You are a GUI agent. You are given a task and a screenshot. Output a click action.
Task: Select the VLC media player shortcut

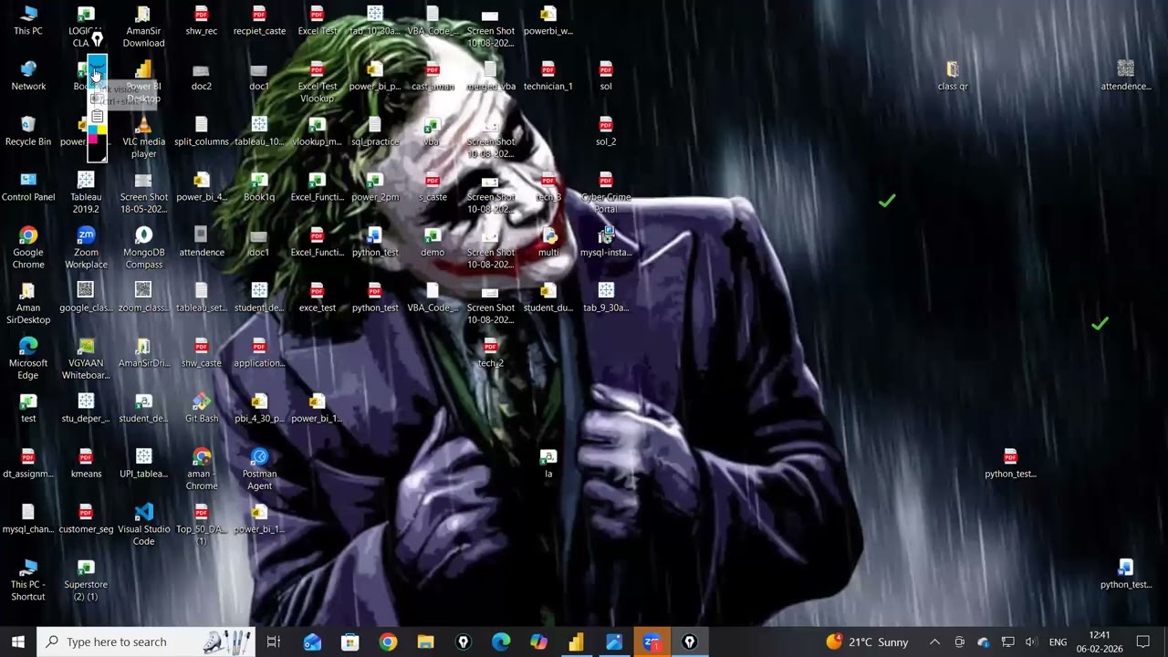pyautogui.click(x=143, y=137)
